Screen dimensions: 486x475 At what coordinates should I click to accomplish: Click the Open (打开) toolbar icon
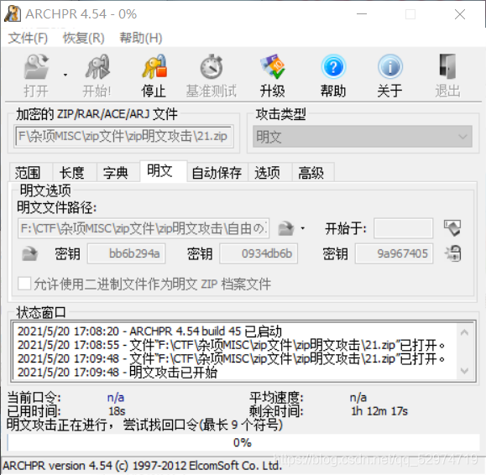pyautogui.click(x=37, y=66)
